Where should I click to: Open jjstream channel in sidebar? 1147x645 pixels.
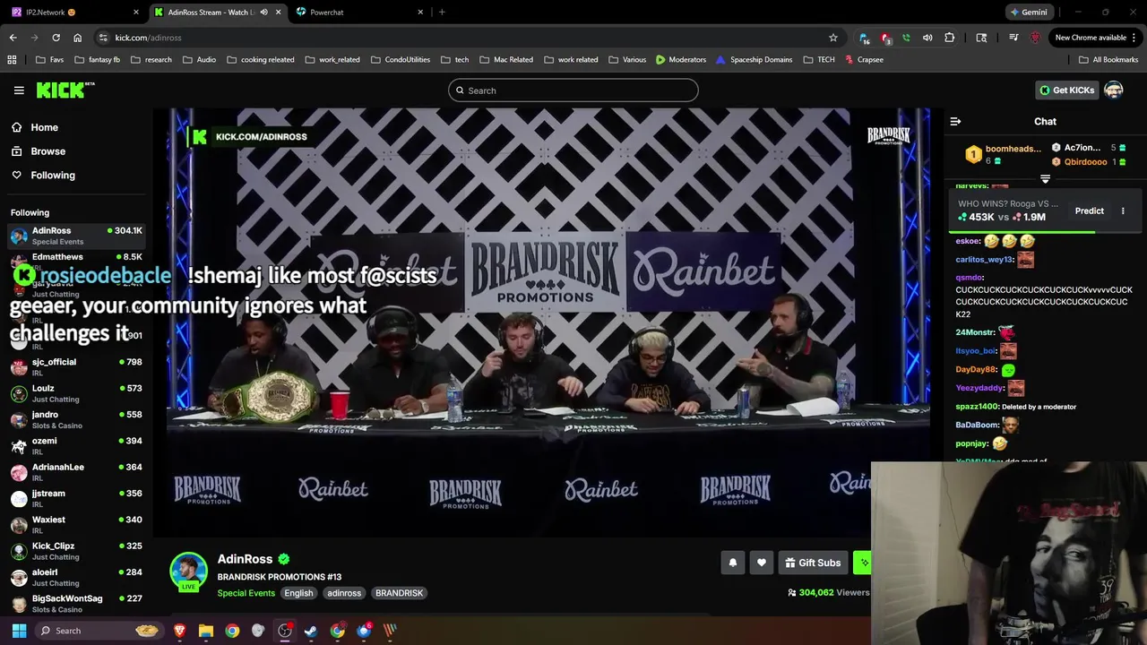click(76, 498)
